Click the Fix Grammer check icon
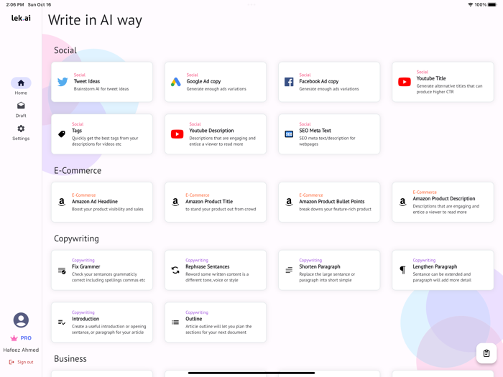The width and height of the screenshot is (503, 377). coord(62,271)
